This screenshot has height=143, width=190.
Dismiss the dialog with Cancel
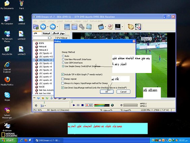click(123, 92)
